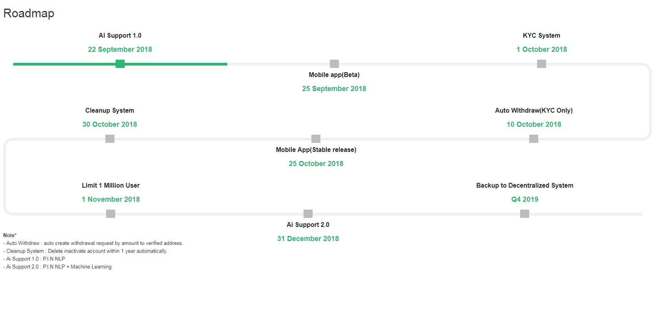The height and width of the screenshot is (316, 657).
Task: Select the Cleanup System timeline marker
Action: coord(110,139)
